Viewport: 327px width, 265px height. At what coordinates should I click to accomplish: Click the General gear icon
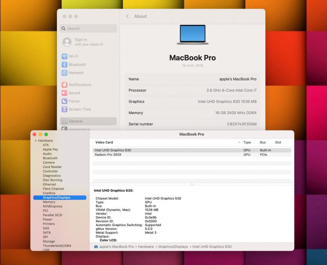point(65,121)
